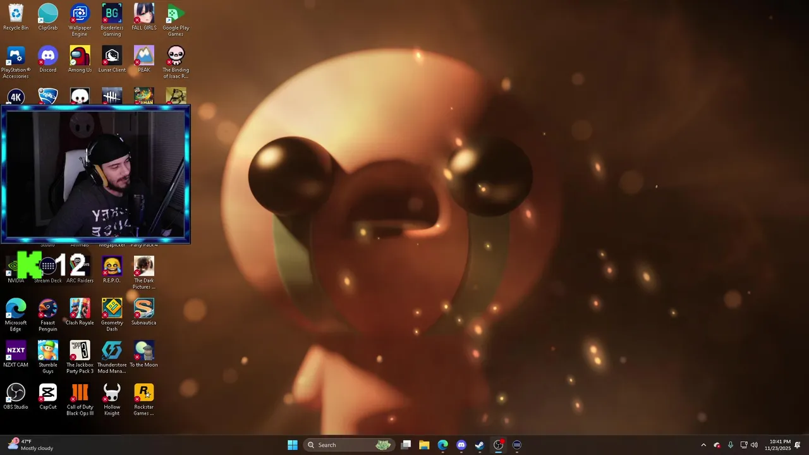Select the Rocket League desktop icon

coord(48,96)
